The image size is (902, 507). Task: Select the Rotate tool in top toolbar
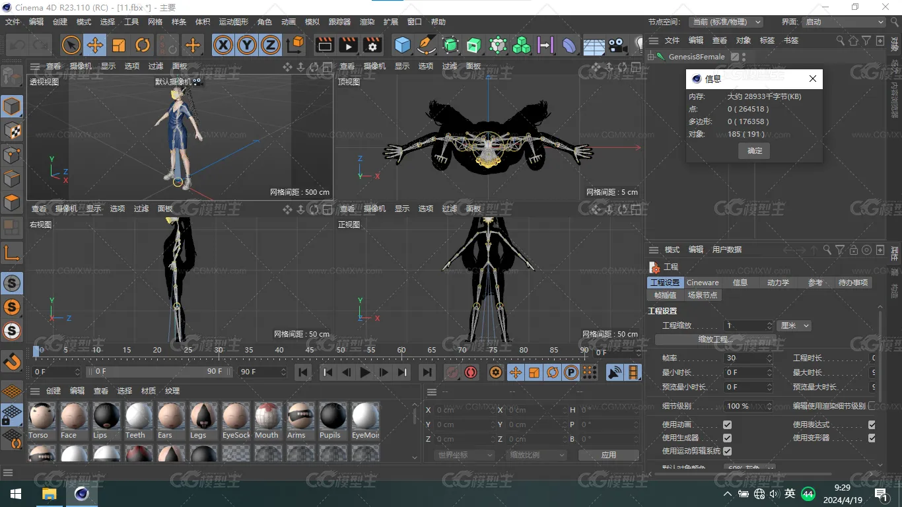click(143, 45)
